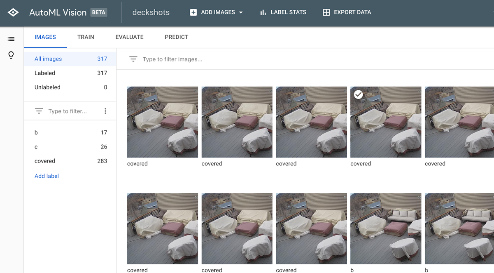Image resolution: width=494 pixels, height=273 pixels.
Task: Switch to the Train tab
Action: pos(86,37)
